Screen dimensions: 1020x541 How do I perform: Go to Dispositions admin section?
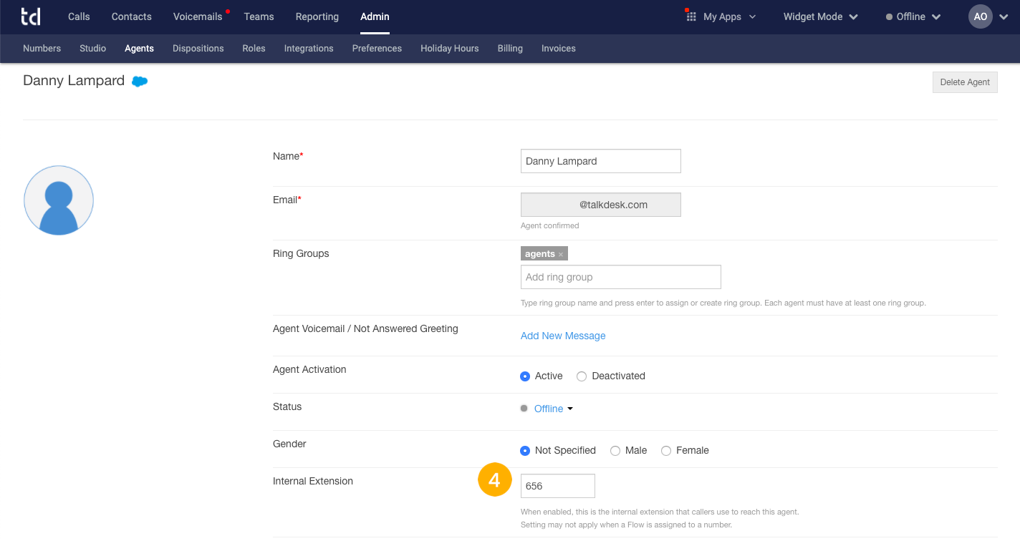[x=198, y=49]
